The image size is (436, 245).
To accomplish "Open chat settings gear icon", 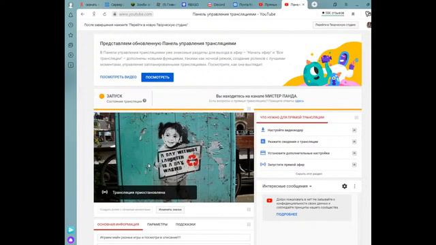I will tap(345, 186).
